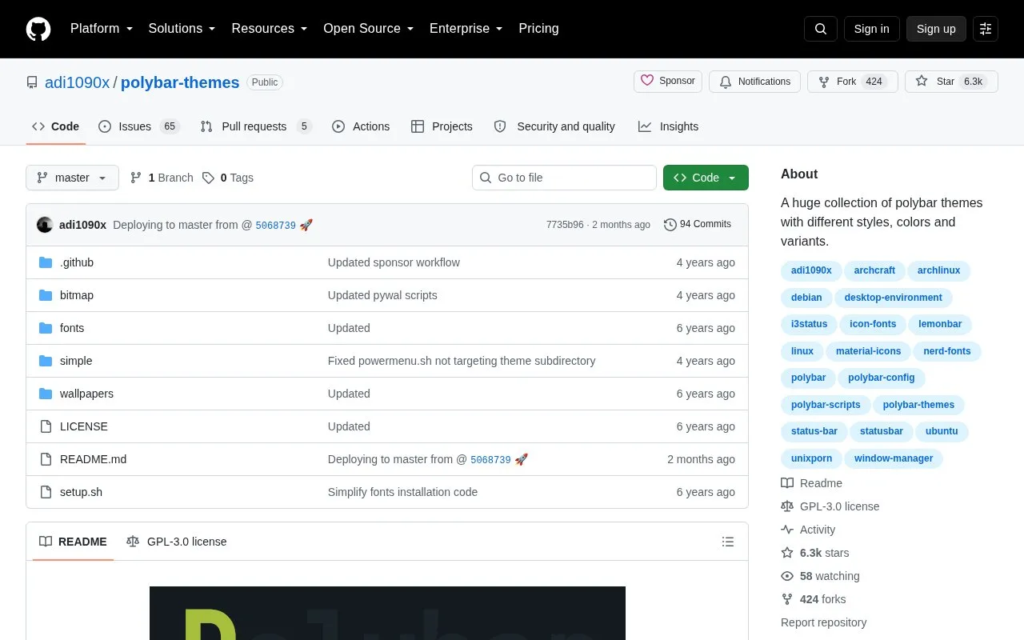This screenshot has height=640, width=1024.
Task: Open the adi1090x avatar next to commit
Action: [x=45, y=225]
